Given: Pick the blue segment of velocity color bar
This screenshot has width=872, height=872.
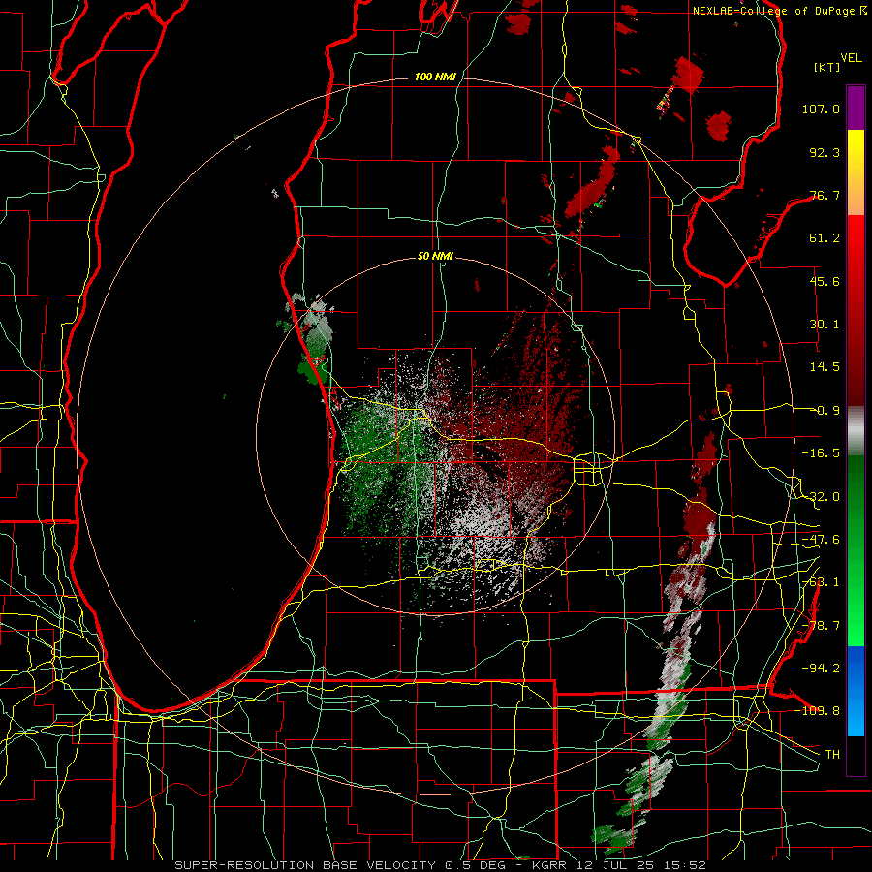Looking at the screenshot, I should [856, 691].
